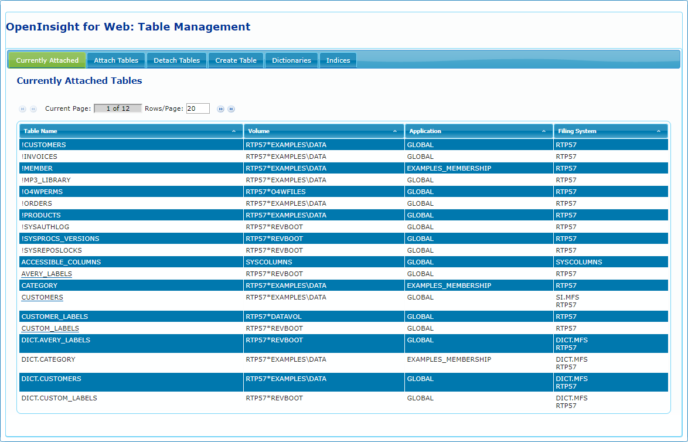The height and width of the screenshot is (442, 688).
Task: Select the DICT.AVERY_LABELS table name
Action: pos(56,340)
